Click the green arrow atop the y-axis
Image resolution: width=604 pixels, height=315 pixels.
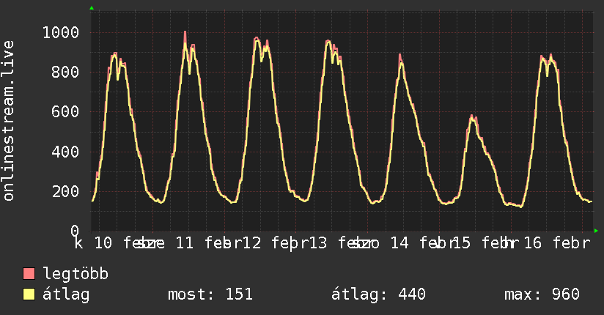[x=92, y=8]
